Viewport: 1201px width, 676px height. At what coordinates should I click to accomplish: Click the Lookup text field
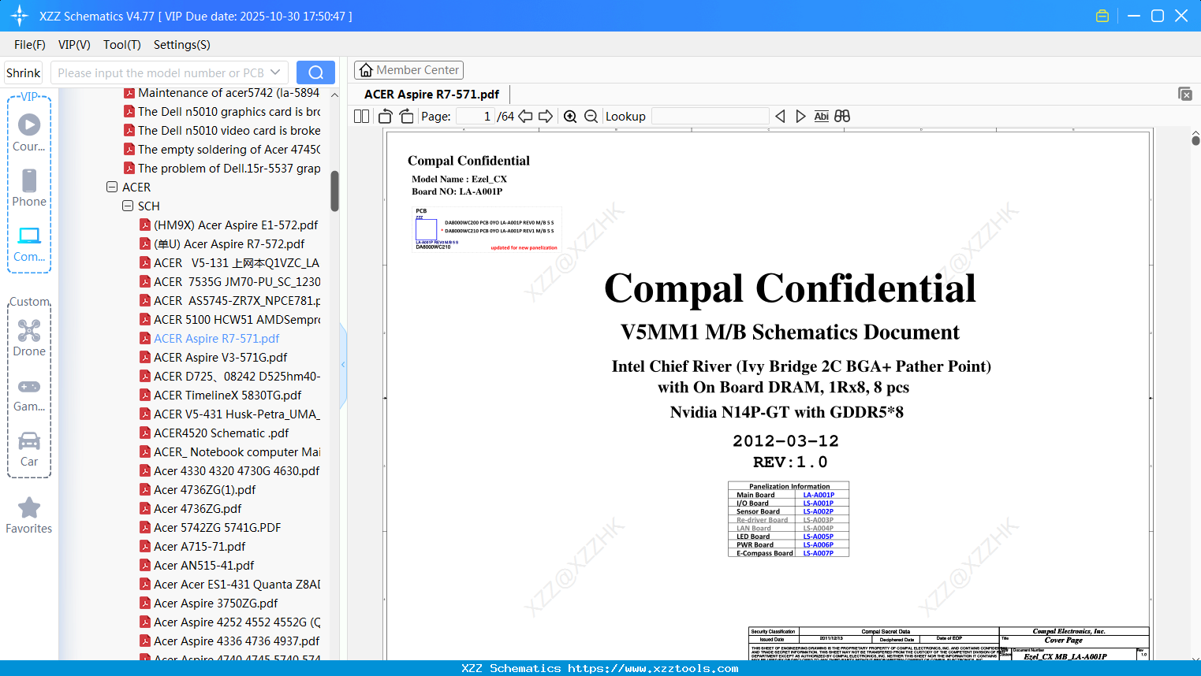click(711, 117)
